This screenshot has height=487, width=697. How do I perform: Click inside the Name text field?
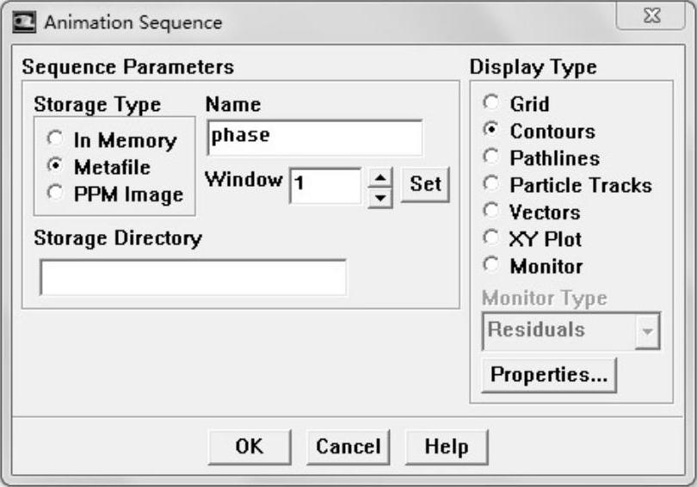(314, 138)
